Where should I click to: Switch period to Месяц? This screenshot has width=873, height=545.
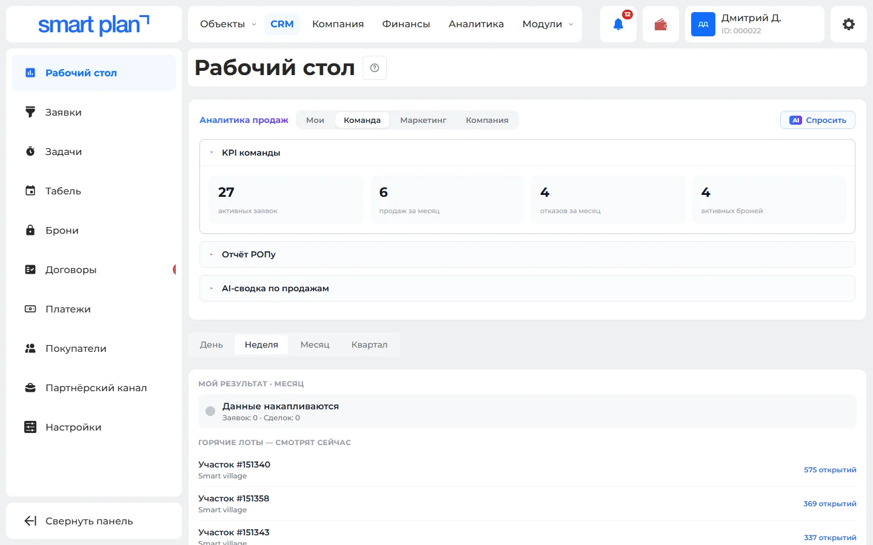click(x=315, y=345)
